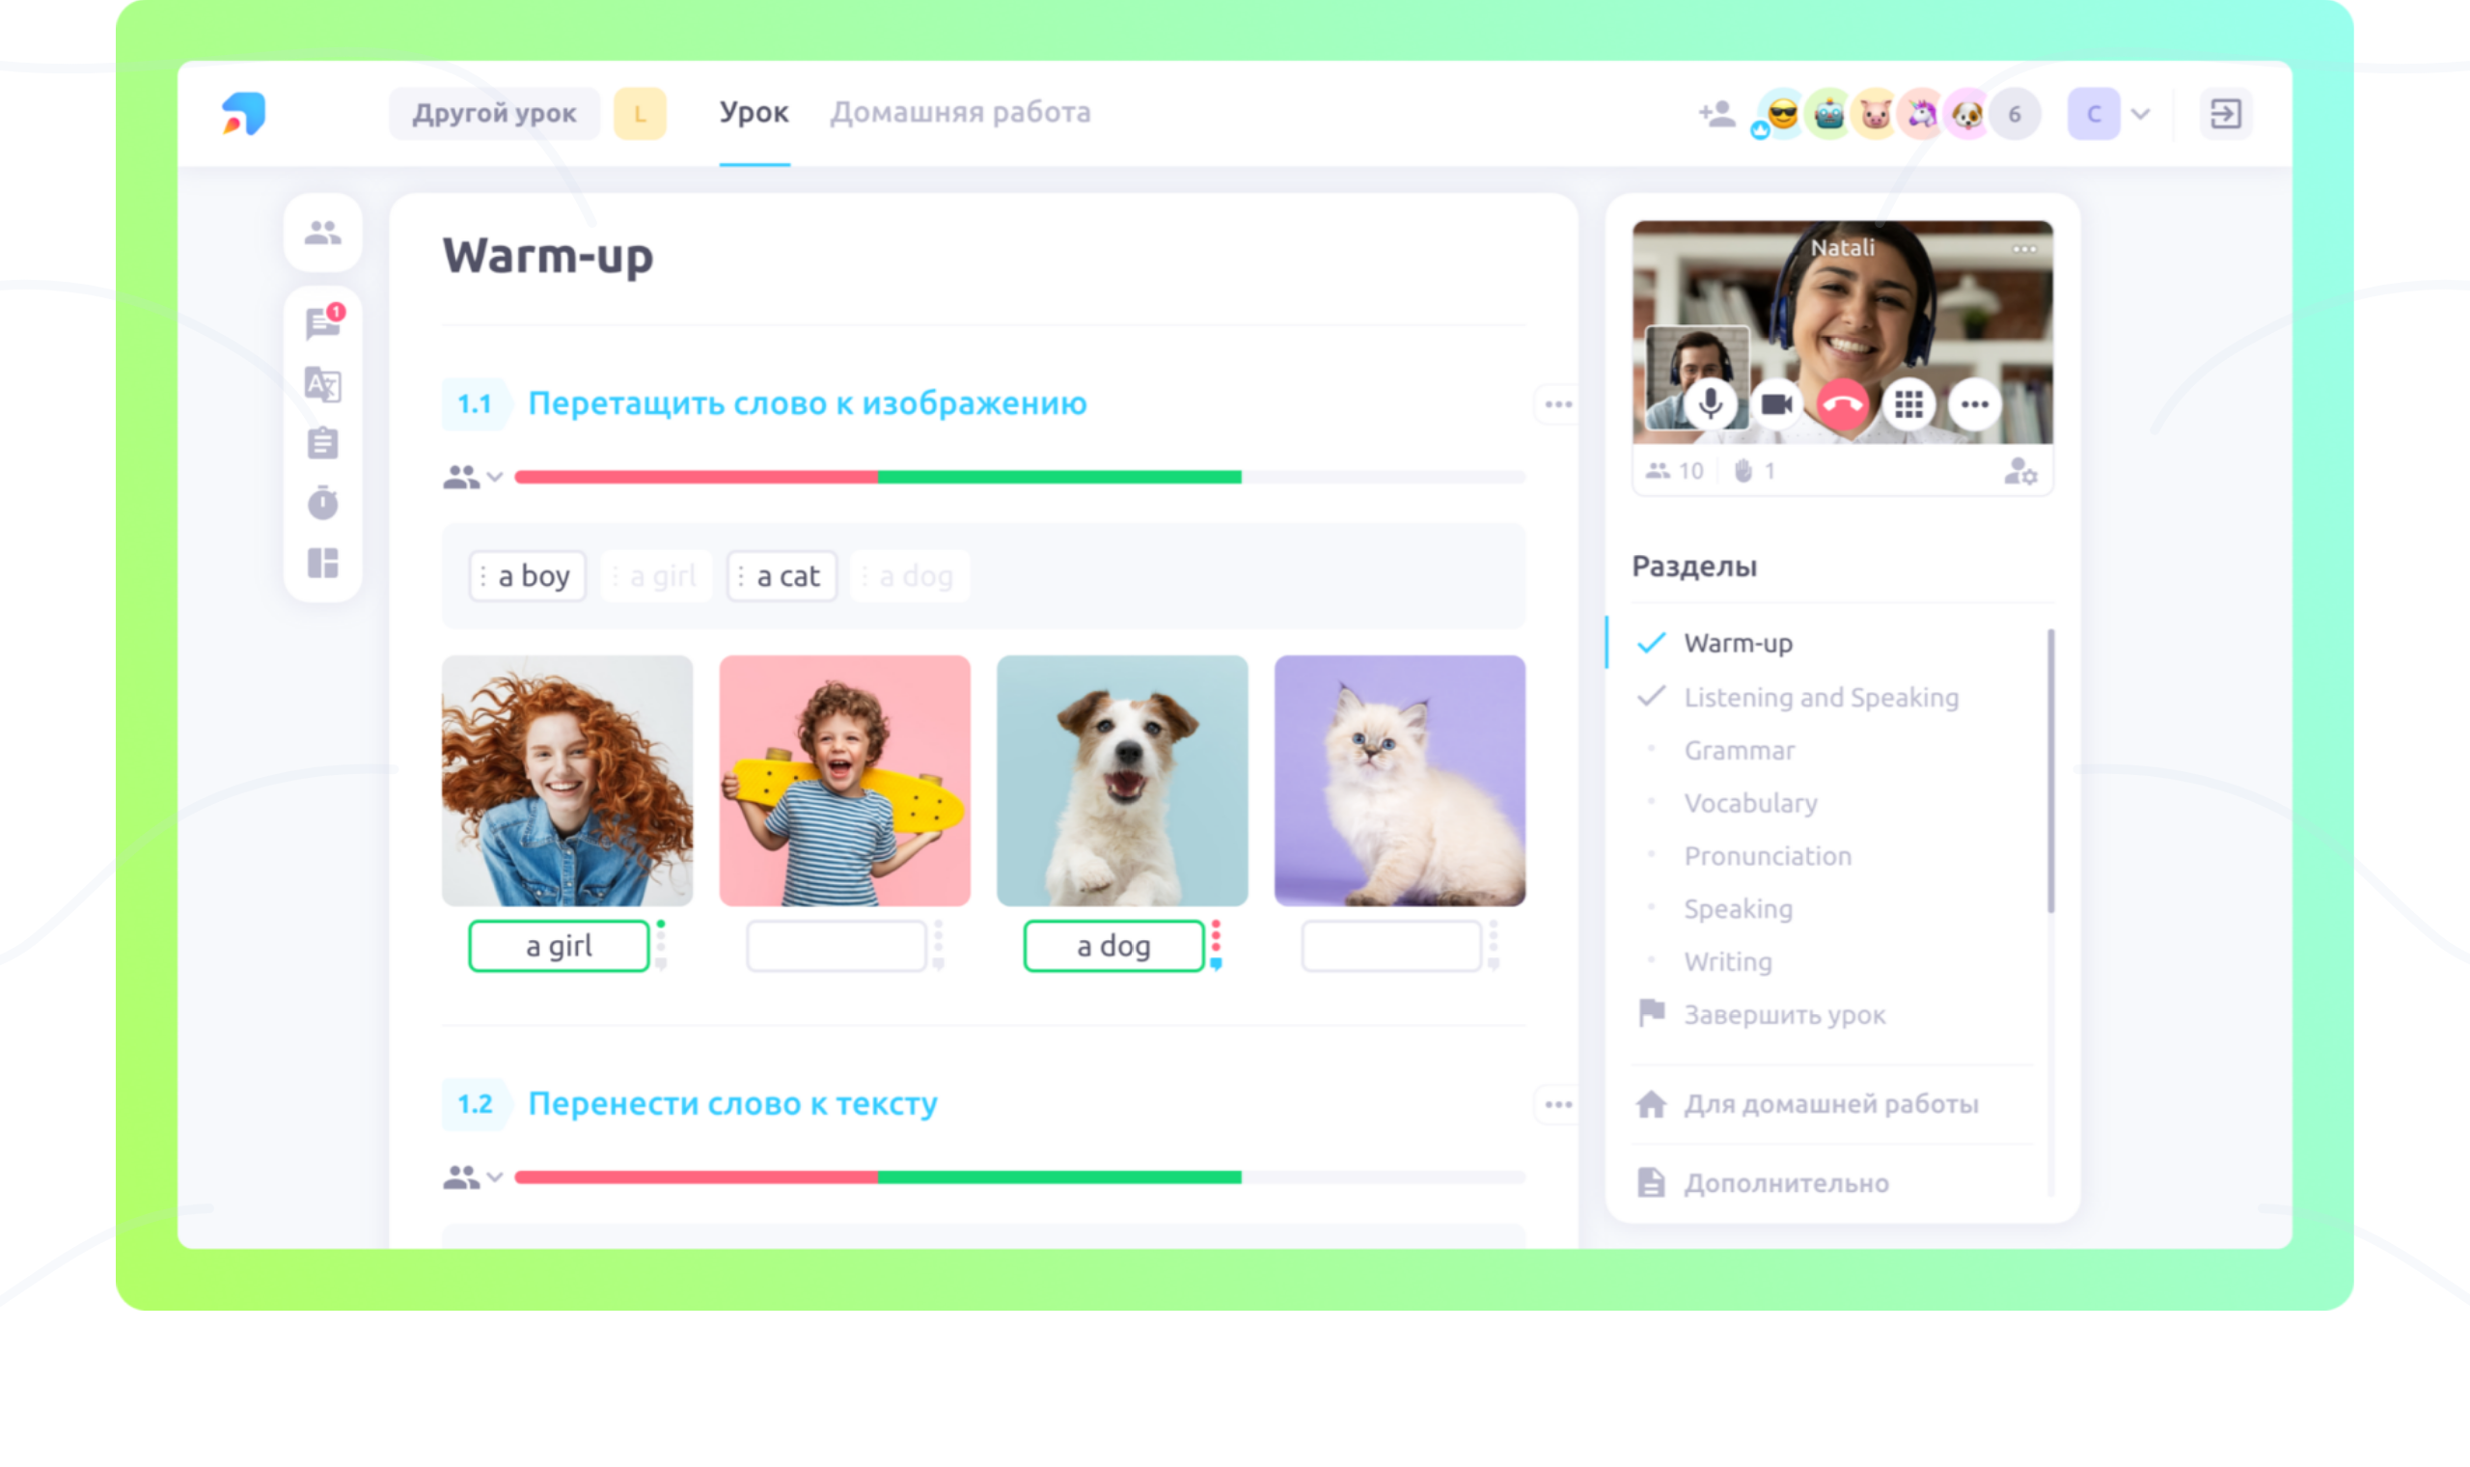Start the timer icon in sidebar

click(323, 503)
